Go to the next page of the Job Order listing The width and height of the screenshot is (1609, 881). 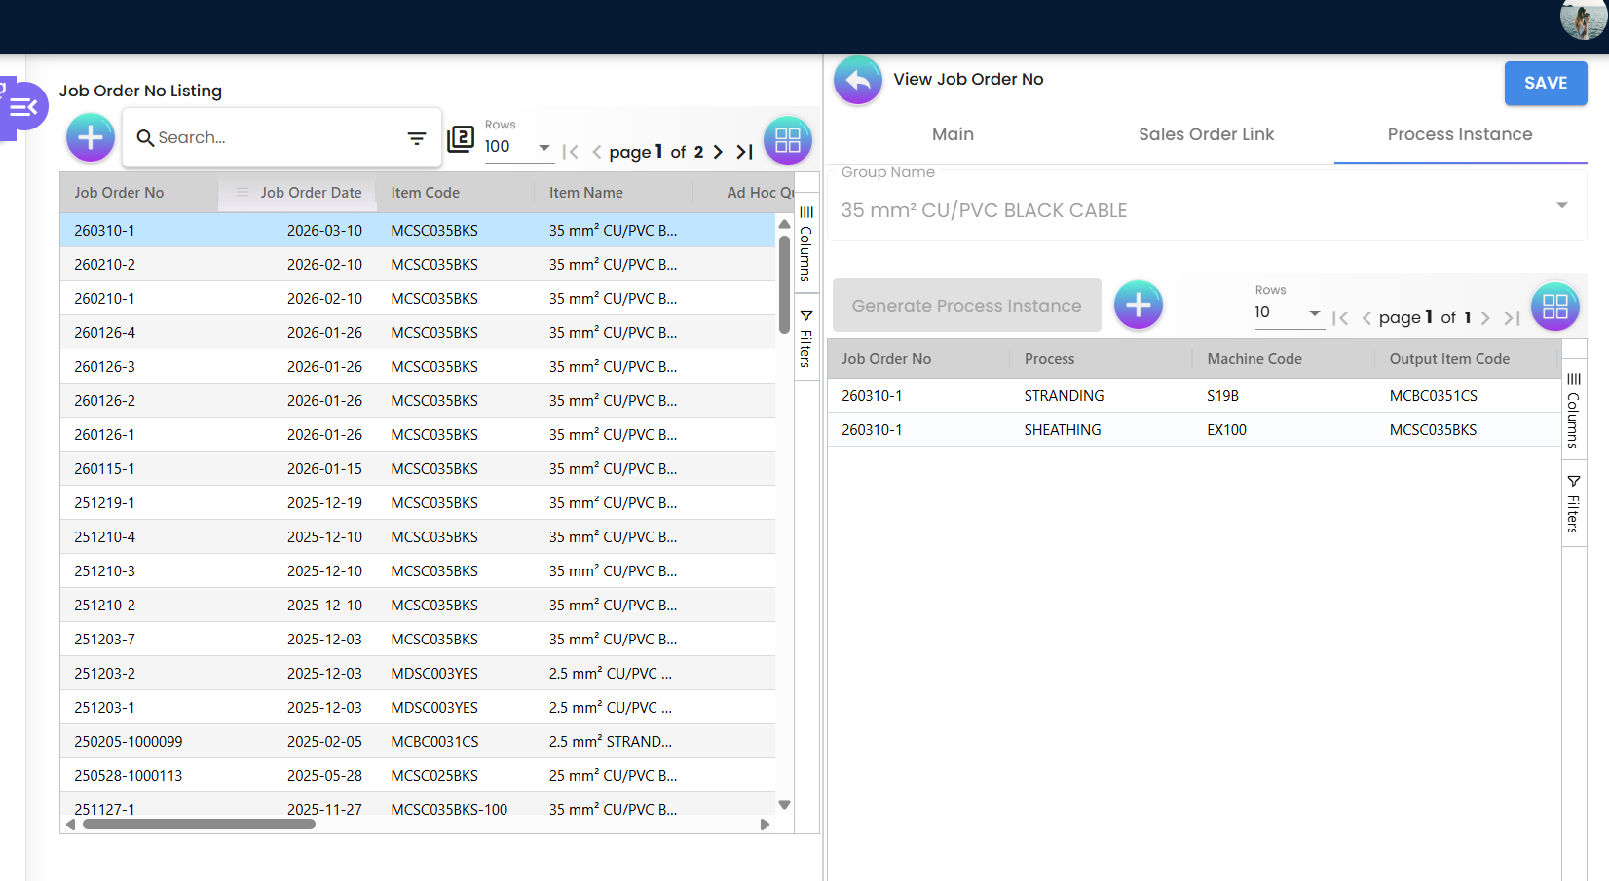[x=718, y=152]
